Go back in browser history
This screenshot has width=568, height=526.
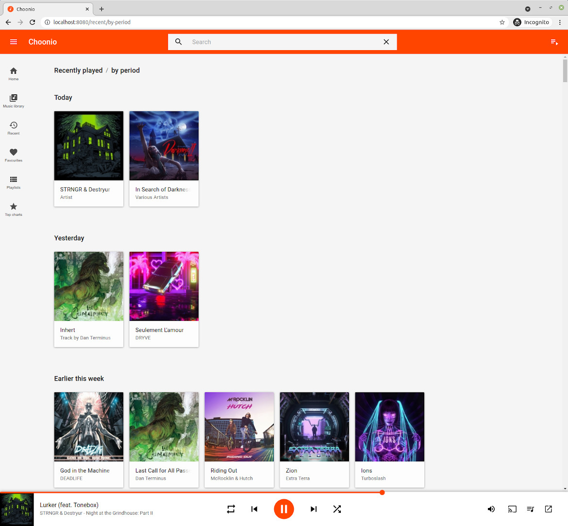[x=8, y=22]
